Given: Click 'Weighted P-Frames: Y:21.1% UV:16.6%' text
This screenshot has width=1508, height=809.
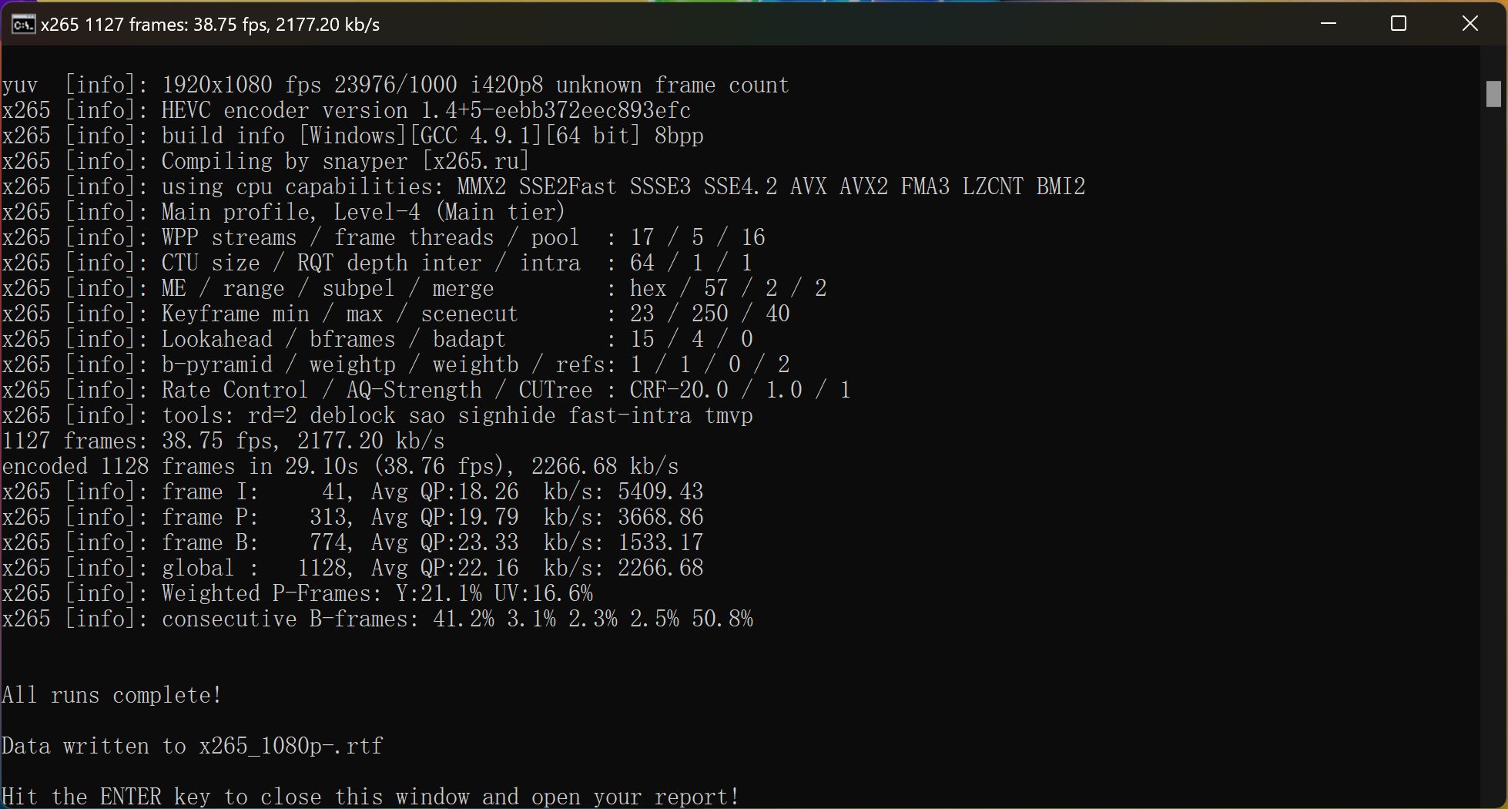Looking at the screenshot, I should click(377, 593).
